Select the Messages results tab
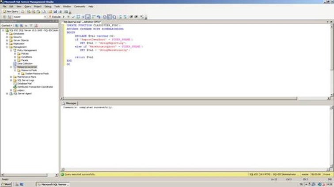 pos(70,103)
